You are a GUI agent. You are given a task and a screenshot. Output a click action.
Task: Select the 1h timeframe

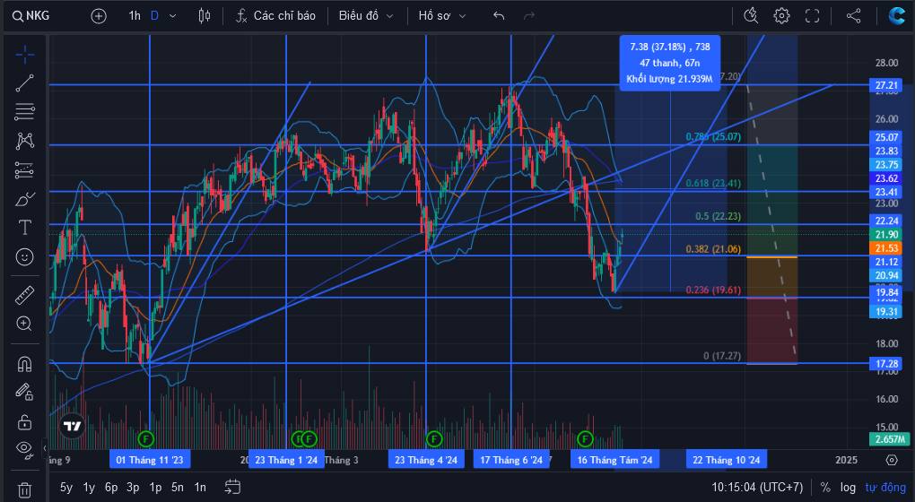point(135,16)
